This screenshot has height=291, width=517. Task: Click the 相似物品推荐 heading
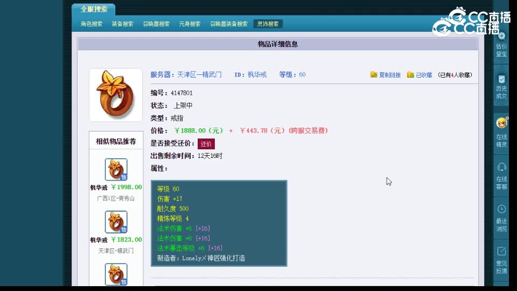click(x=116, y=141)
